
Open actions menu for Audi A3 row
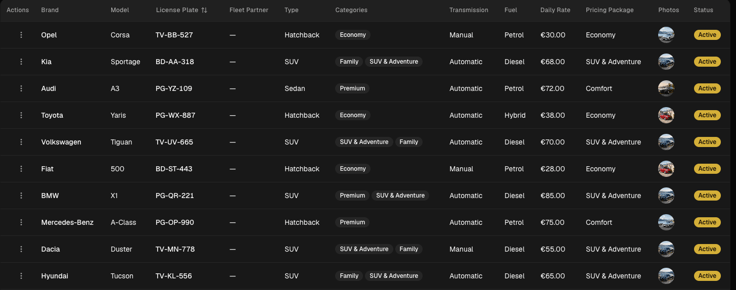[21, 88]
